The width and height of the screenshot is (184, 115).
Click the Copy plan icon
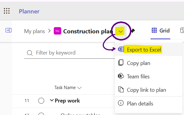(x=121, y=63)
